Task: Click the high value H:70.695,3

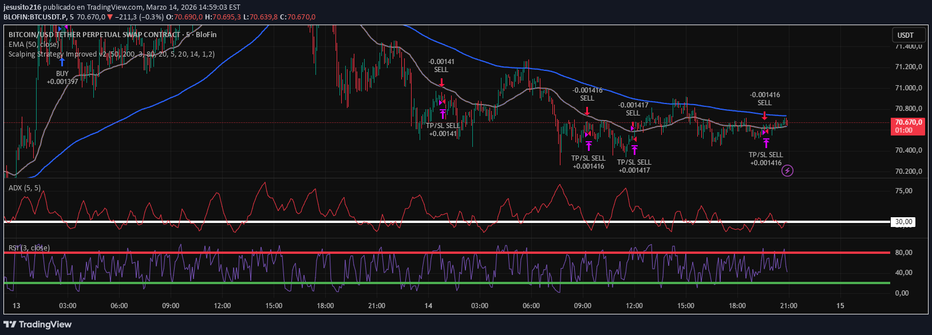Action: click(x=223, y=17)
